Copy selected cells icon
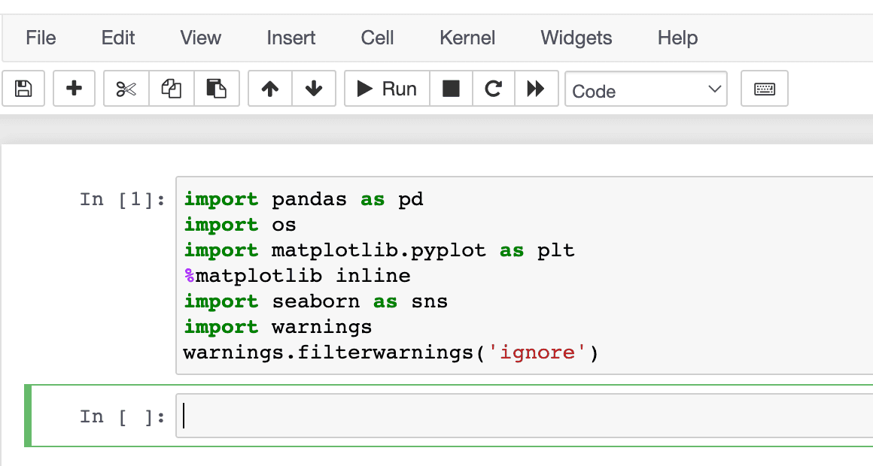Viewport: 873px width, 466px height. [172, 89]
